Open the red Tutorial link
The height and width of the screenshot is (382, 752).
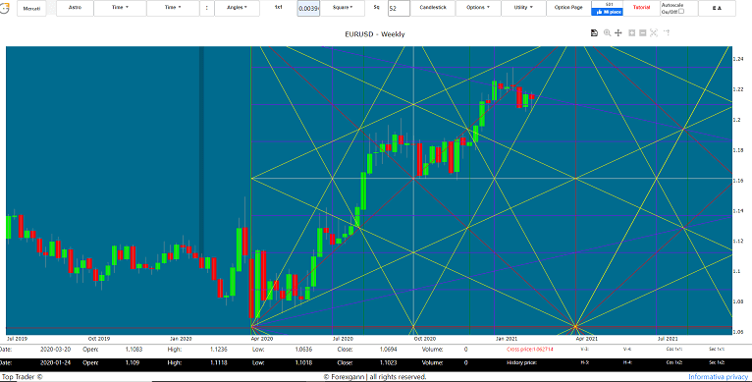(x=641, y=8)
